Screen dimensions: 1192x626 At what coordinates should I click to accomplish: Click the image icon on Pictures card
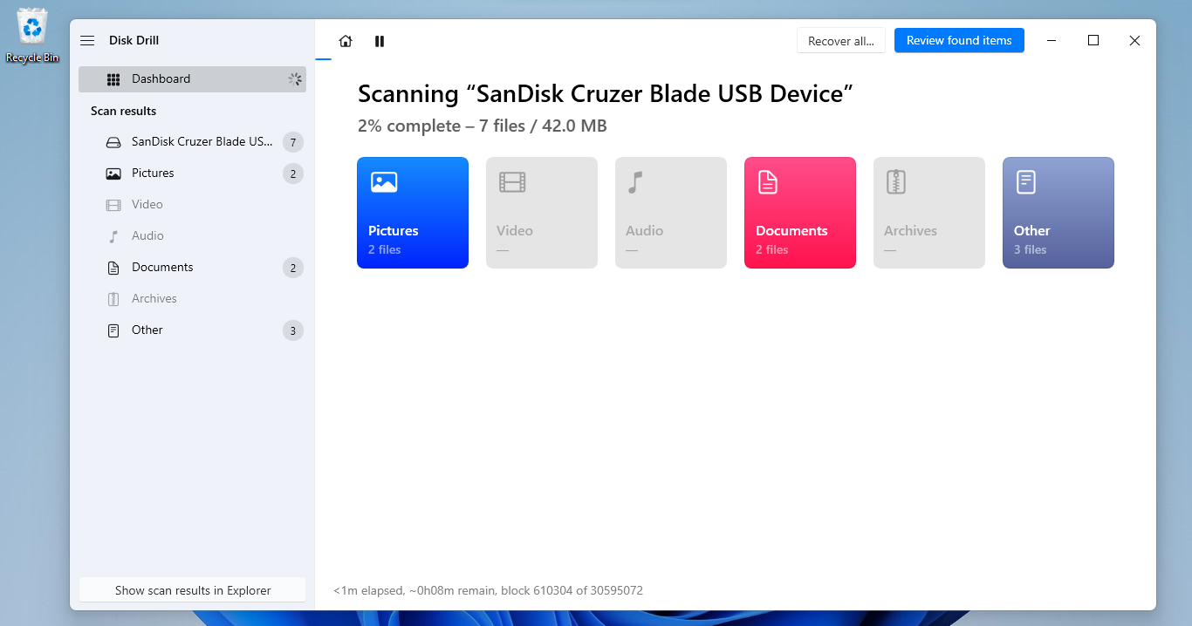384,182
